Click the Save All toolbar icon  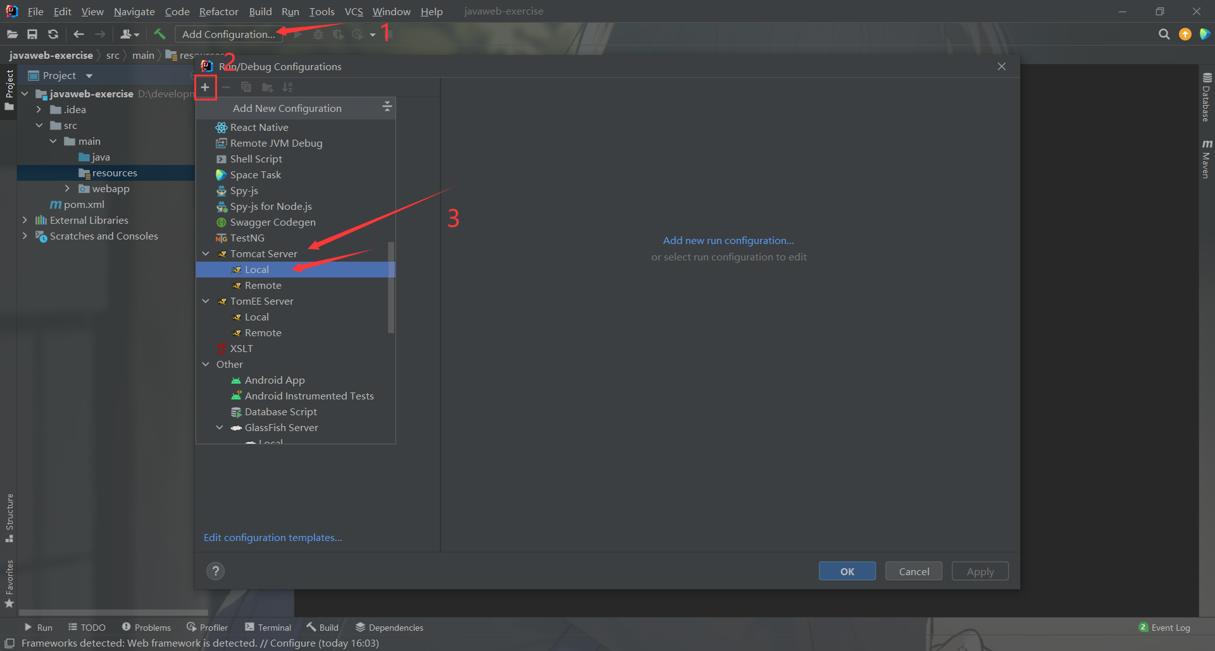[32, 34]
